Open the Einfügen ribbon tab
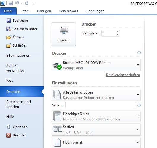The width and height of the screenshot is (157, 148). click(x=44, y=11)
